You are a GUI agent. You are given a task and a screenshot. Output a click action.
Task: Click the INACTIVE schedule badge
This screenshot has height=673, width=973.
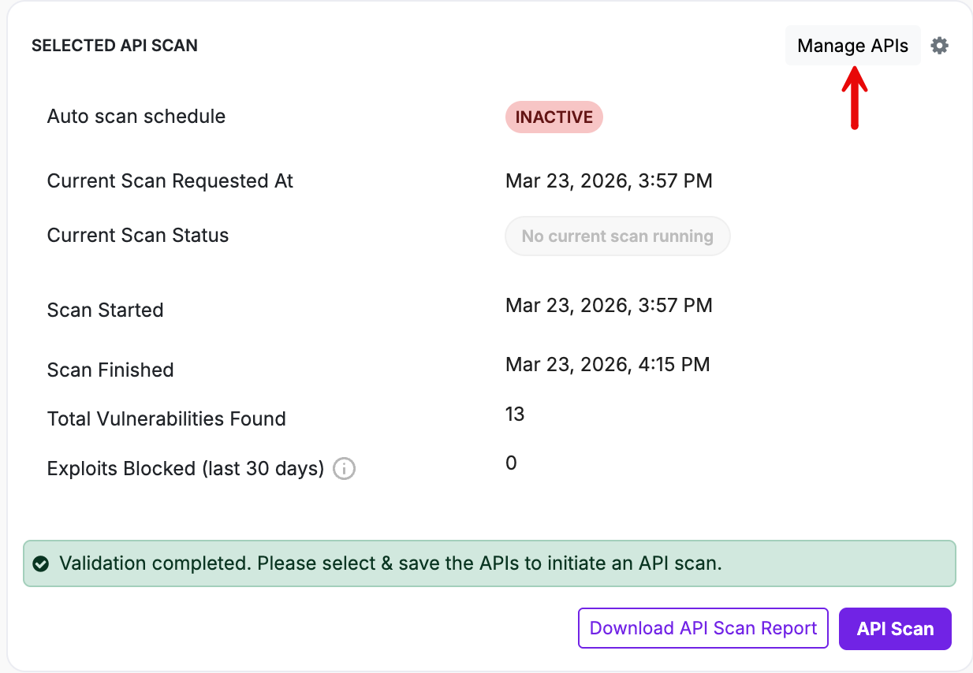(554, 117)
